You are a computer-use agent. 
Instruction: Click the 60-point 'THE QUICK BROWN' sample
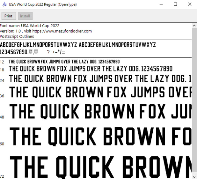coord(100,137)
